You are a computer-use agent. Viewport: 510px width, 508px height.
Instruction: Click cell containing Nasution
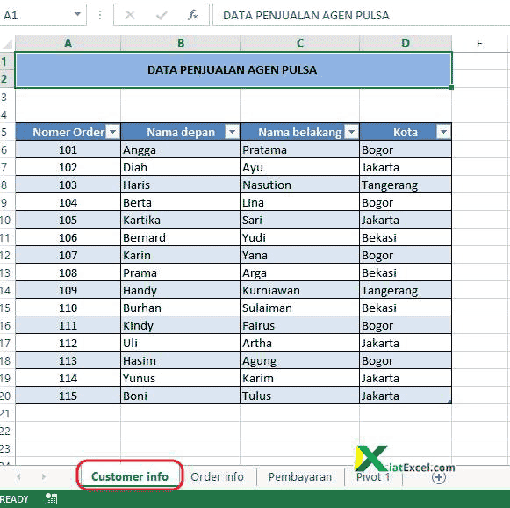tap(300, 185)
